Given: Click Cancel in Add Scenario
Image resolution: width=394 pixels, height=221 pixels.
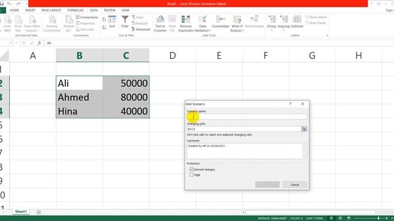Looking at the screenshot, I should click(x=294, y=185).
